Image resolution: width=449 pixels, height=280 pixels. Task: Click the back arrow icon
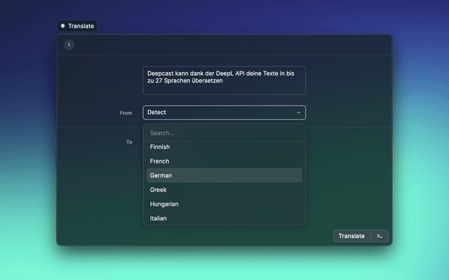69,45
